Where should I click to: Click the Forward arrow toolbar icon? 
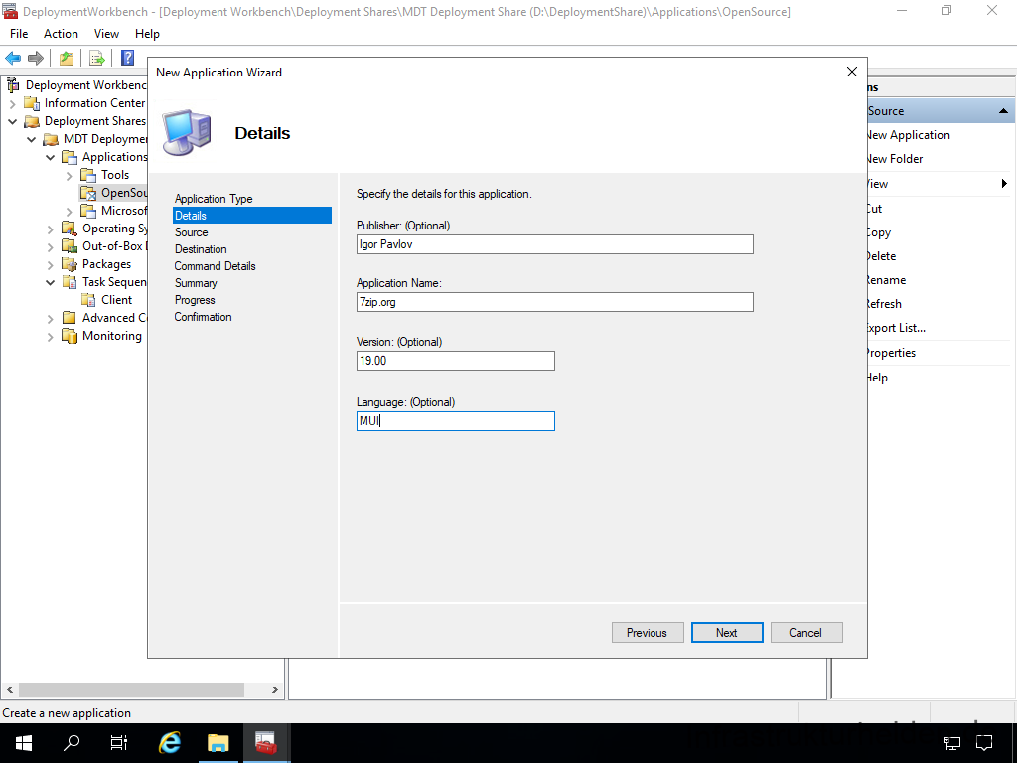(x=36, y=59)
